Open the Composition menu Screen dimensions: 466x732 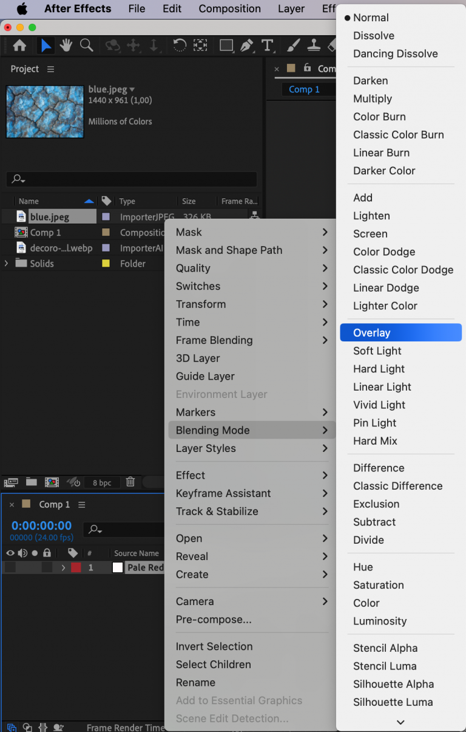tap(229, 9)
